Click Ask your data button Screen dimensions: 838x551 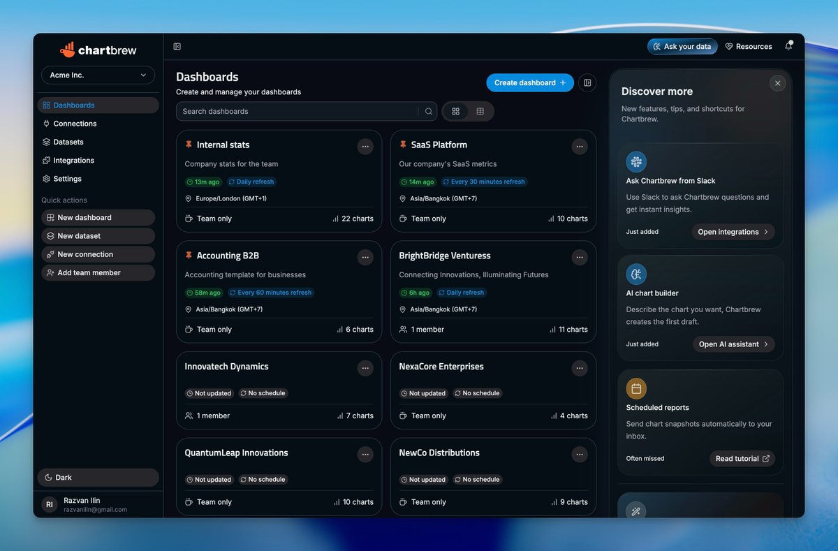click(682, 47)
